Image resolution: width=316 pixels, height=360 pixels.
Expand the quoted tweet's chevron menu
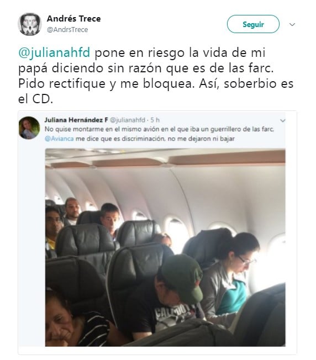point(283,120)
